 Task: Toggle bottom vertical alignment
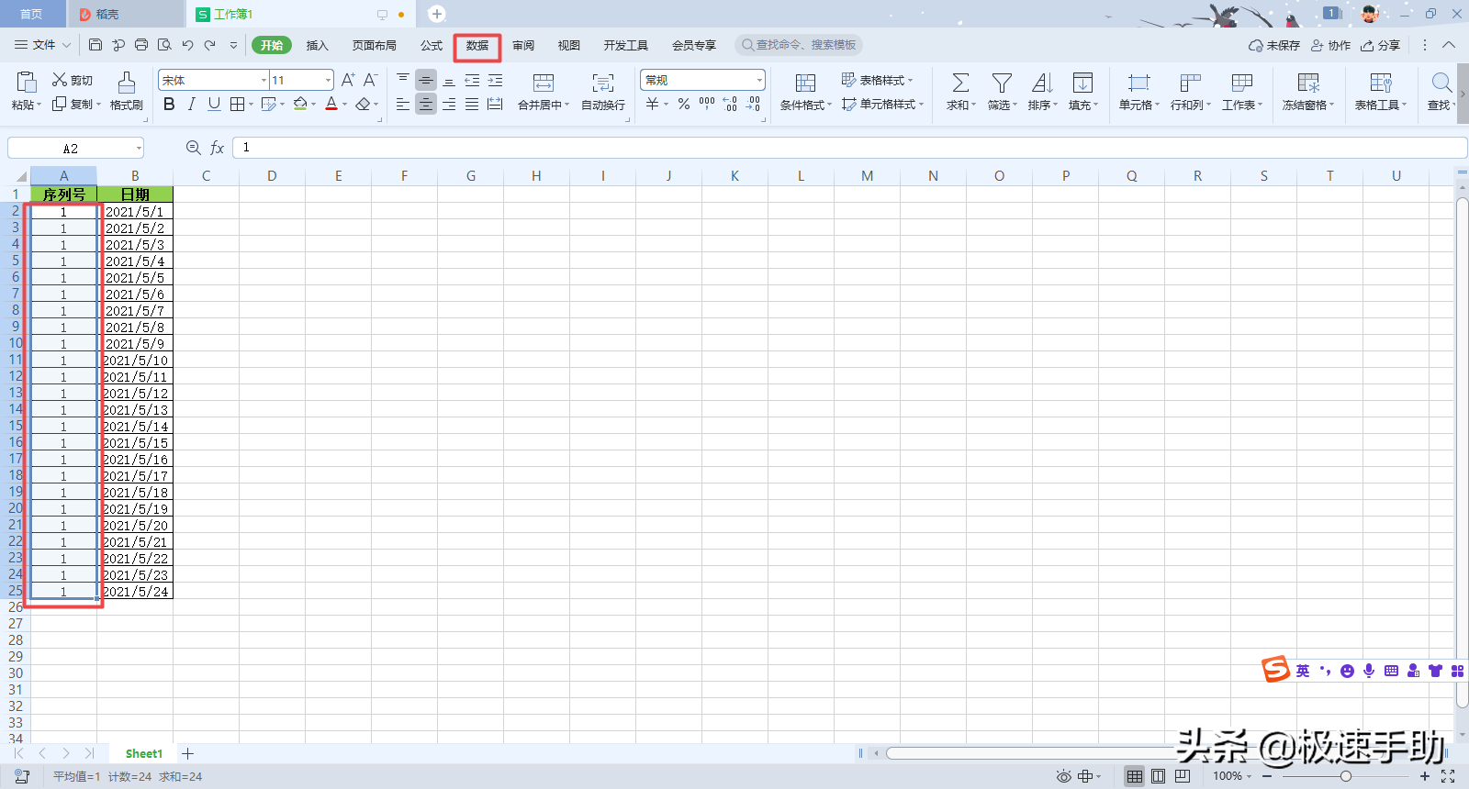pos(449,80)
